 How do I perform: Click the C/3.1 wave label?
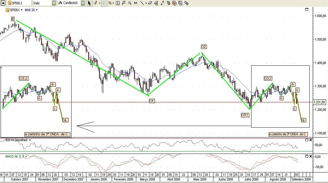click(x=245, y=115)
